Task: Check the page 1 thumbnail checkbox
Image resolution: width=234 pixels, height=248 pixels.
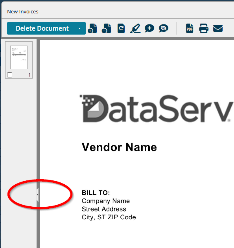Action: 10,75
